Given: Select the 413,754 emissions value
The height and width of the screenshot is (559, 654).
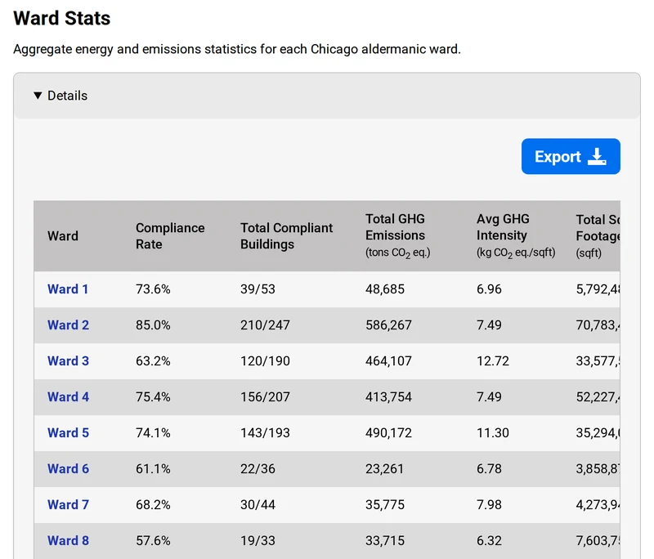Looking at the screenshot, I should (x=388, y=396).
